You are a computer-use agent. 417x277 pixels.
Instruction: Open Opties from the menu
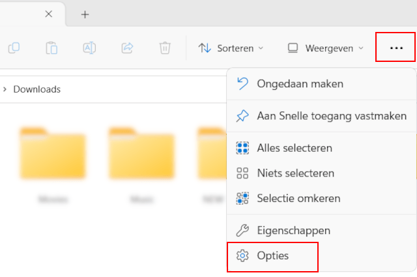click(x=272, y=255)
